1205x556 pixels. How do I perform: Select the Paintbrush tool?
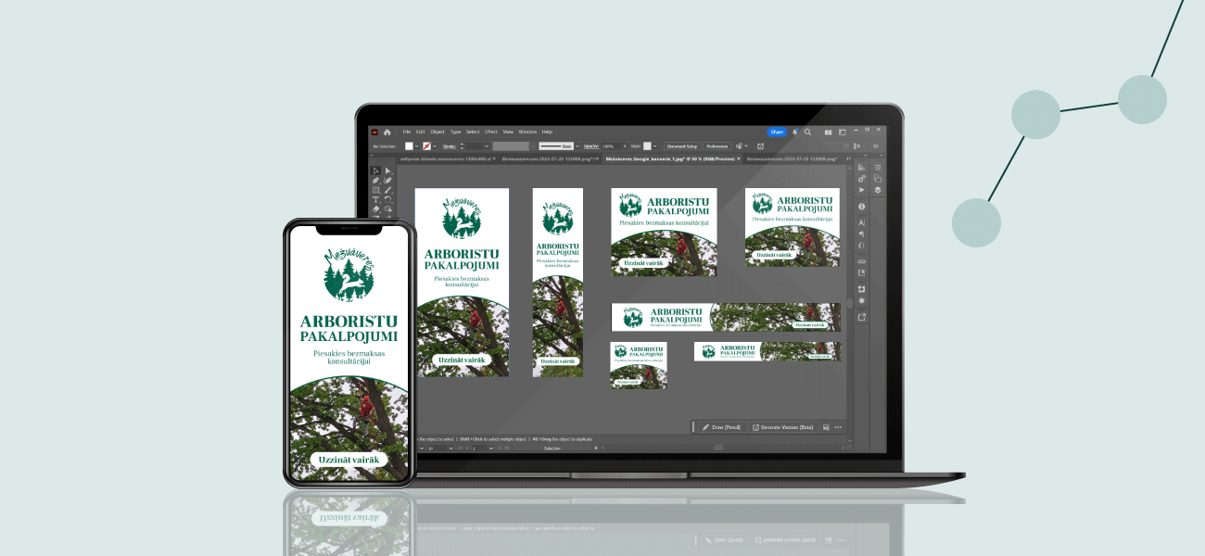[387, 190]
